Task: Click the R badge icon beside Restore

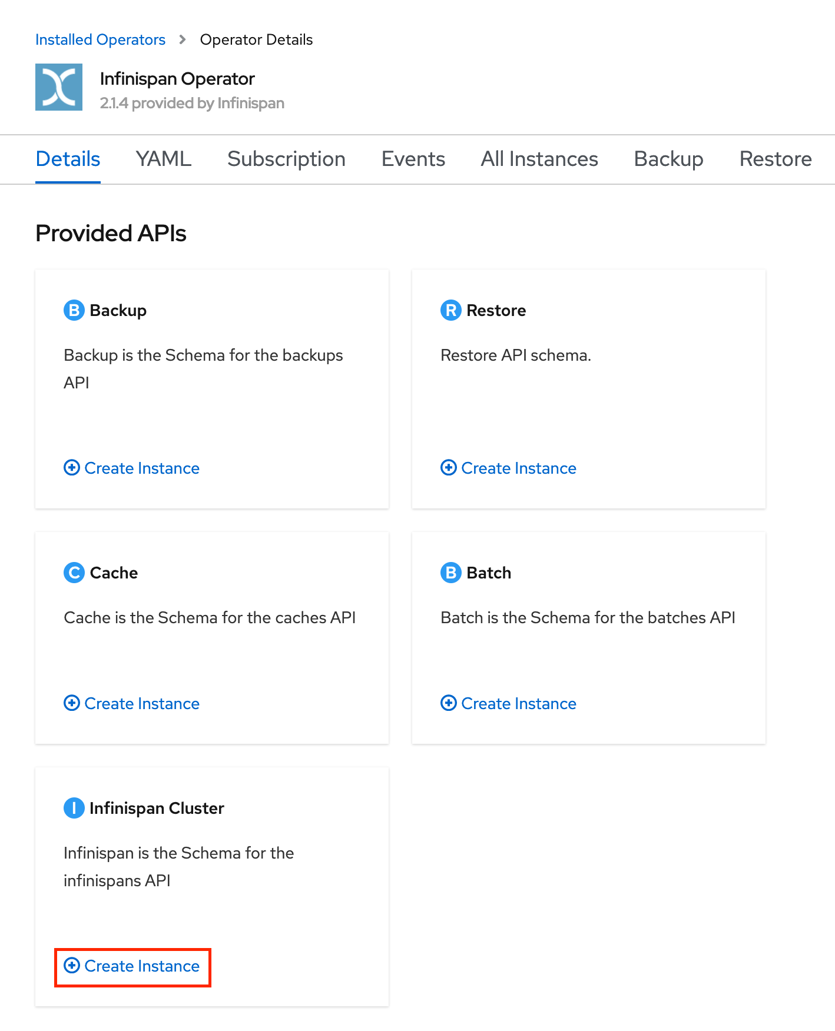Action: click(x=451, y=310)
